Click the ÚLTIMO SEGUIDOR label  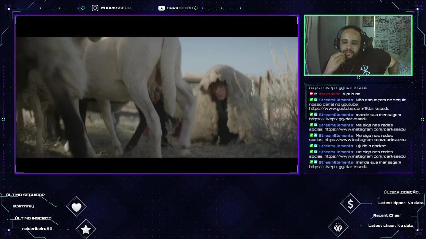click(x=25, y=195)
